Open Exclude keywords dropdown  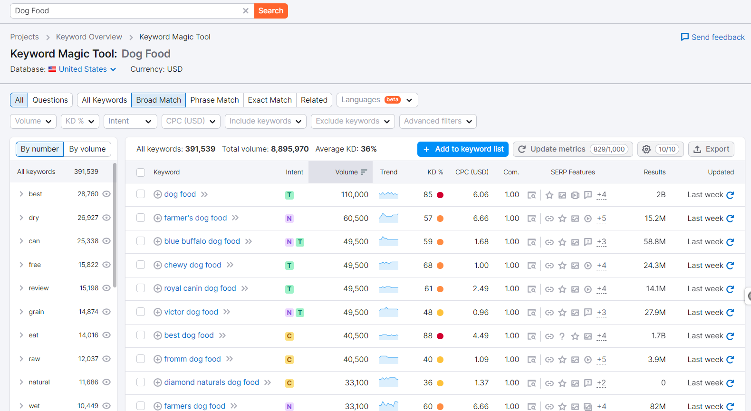353,121
